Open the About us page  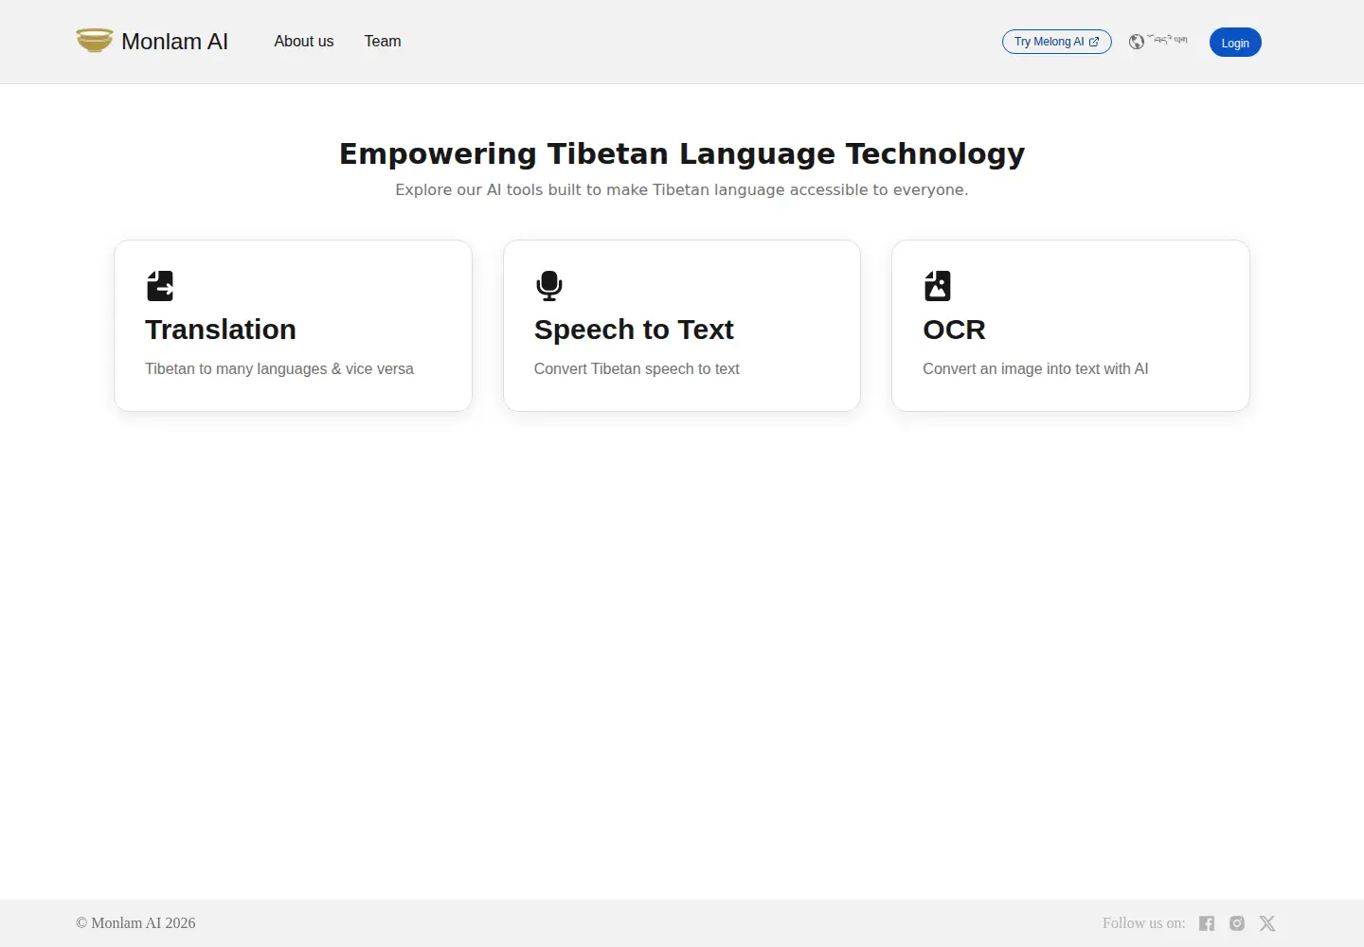pos(304,42)
